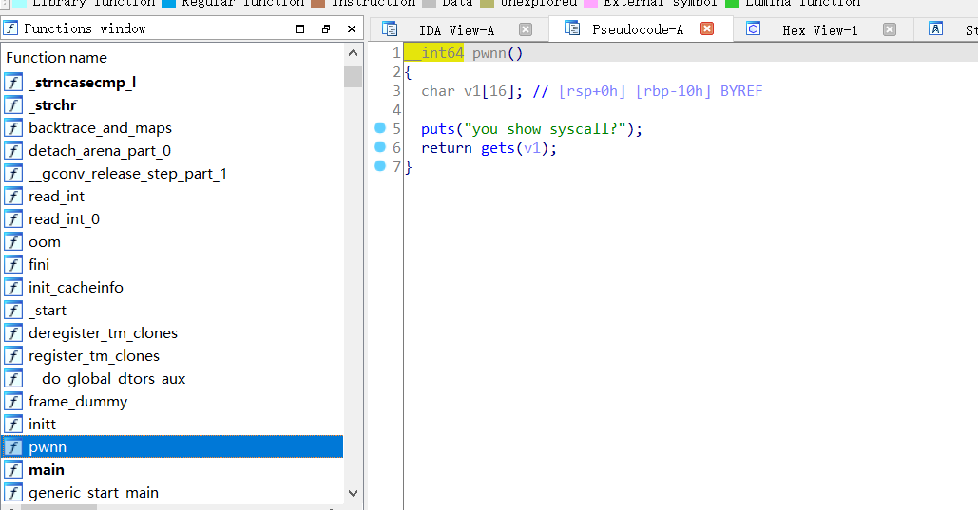978x510 pixels.
Task: Click function icon beside fini
Action: pos(13,264)
